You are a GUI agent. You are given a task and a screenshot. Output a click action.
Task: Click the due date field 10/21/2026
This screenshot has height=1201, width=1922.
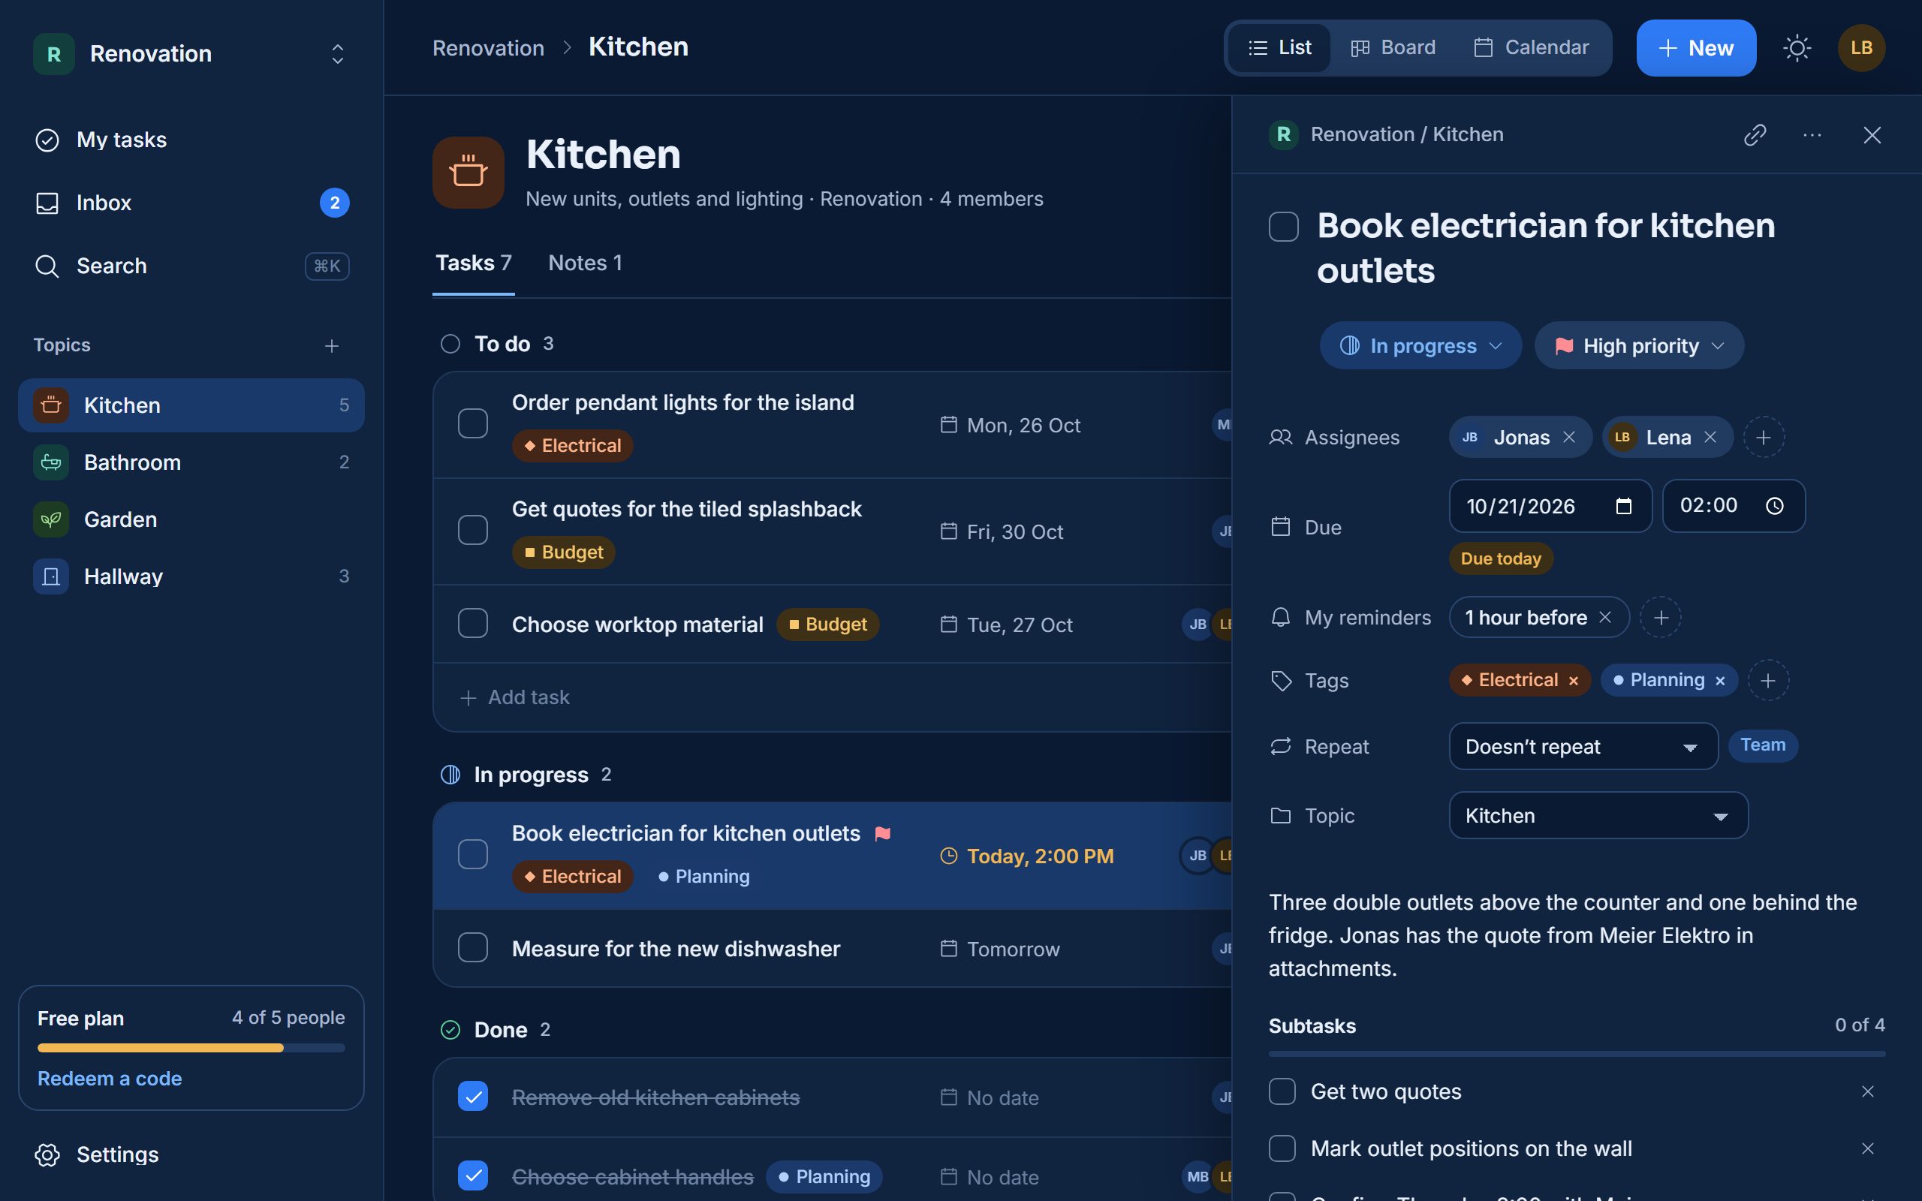point(1550,506)
